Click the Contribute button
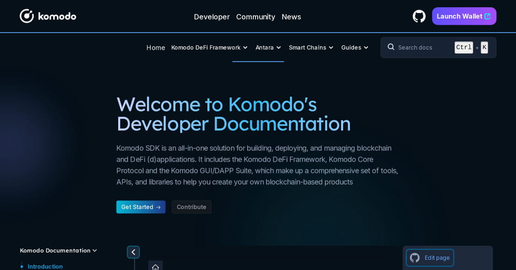 tap(191, 207)
